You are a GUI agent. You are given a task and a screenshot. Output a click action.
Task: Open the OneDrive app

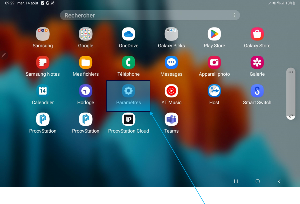pyautogui.click(x=128, y=34)
